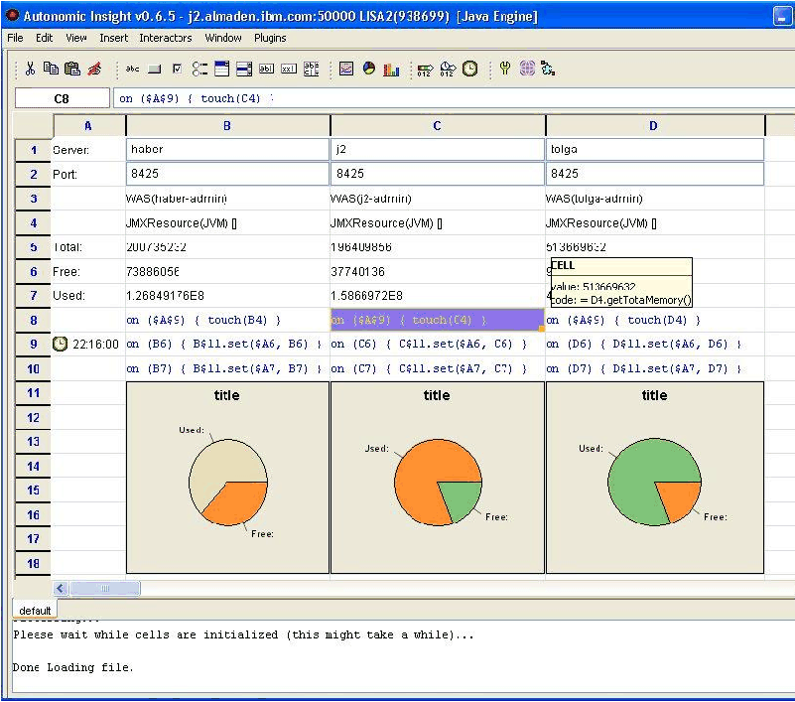Viewport: 795px width, 702px height.
Task: Insert a bar chart from toolbar
Action: tap(391, 69)
